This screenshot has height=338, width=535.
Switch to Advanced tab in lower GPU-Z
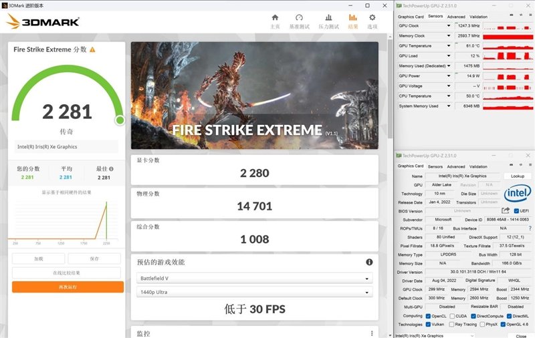coord(456,166)
